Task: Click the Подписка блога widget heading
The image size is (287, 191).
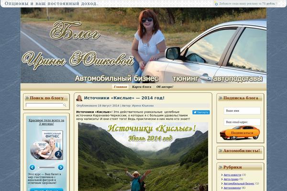Action: pyautogui.click(x=240, y=98)
